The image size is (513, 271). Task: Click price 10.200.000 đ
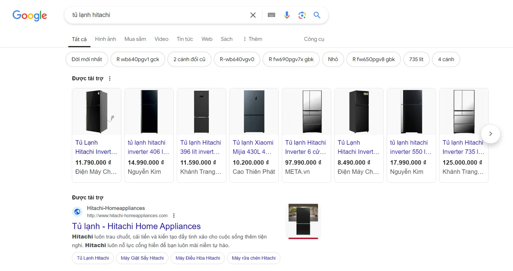tap(251, 163)
